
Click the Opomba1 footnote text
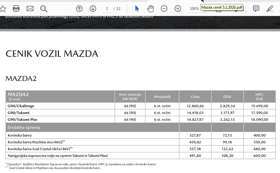pos(81,164)
